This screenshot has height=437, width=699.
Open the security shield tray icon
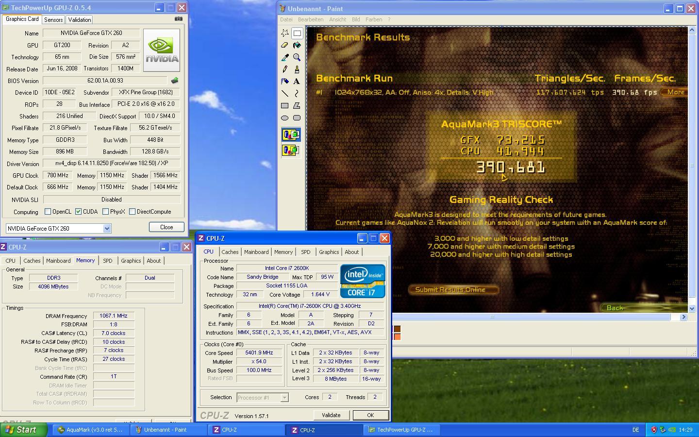(654, 430)
